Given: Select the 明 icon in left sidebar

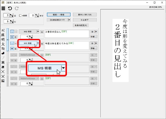Looking at the screenshot, I should tap(3, 40).
